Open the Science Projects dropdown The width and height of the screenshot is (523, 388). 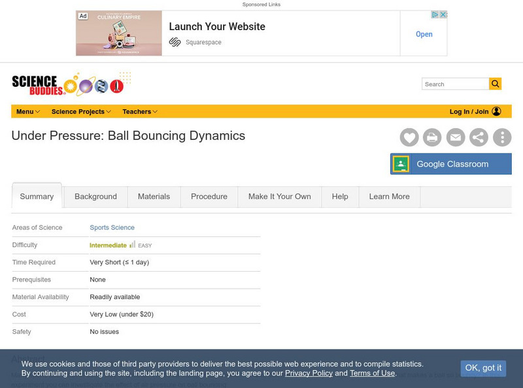click(x=81, y=112)
